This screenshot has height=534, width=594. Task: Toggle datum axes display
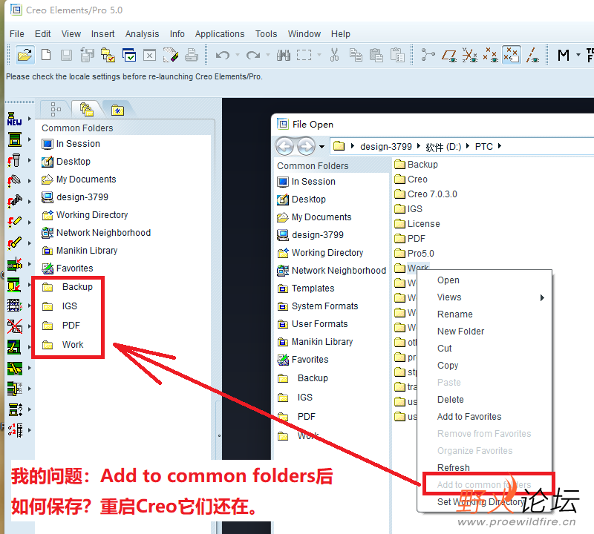click(532, 56)
